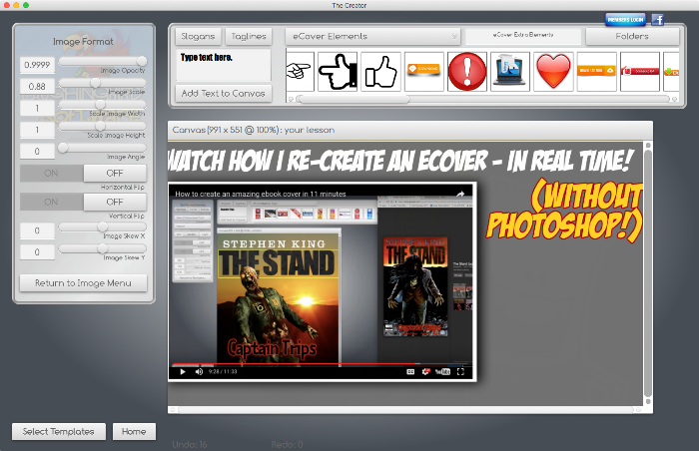Open the Slogans tab
Screen dimensions: 699x451
(199, 36)
